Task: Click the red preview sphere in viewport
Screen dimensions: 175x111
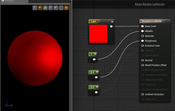Action: click(35, 58)
